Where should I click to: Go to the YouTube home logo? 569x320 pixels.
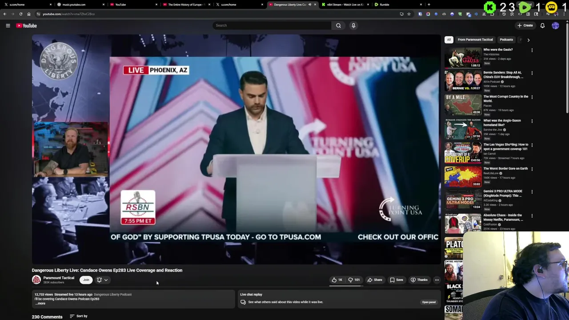(x=27, y=25)
